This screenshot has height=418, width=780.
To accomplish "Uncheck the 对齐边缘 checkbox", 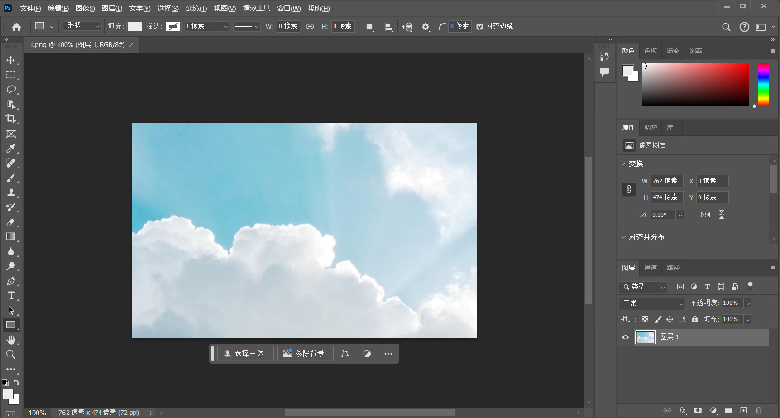I will pyautogui.click(x=480, y=27).
